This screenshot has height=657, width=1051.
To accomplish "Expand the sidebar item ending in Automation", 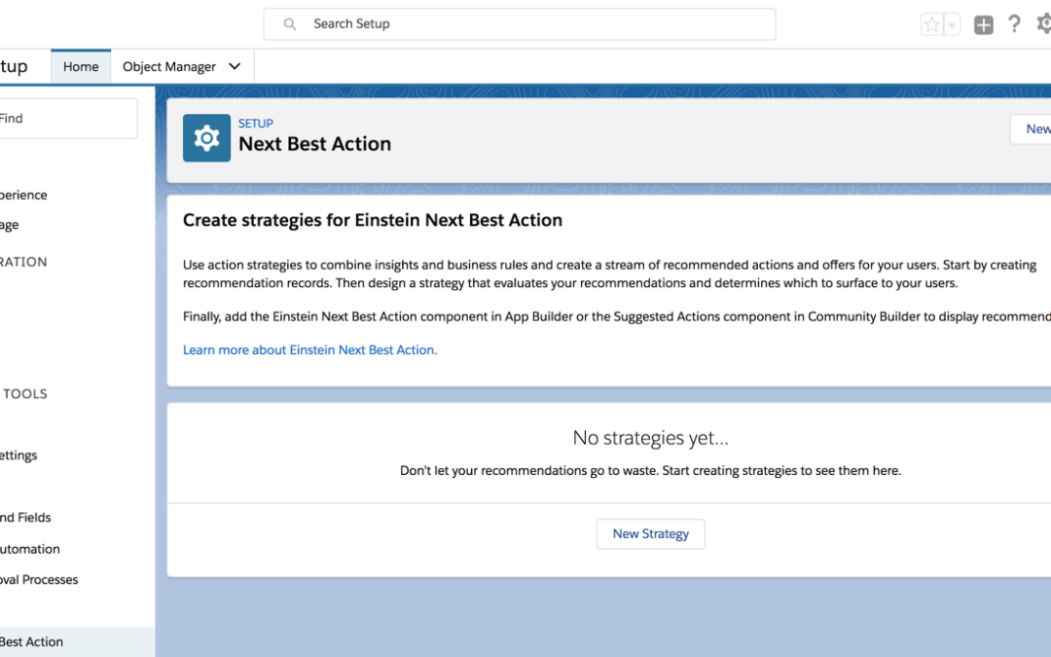I will coord(29,549).
